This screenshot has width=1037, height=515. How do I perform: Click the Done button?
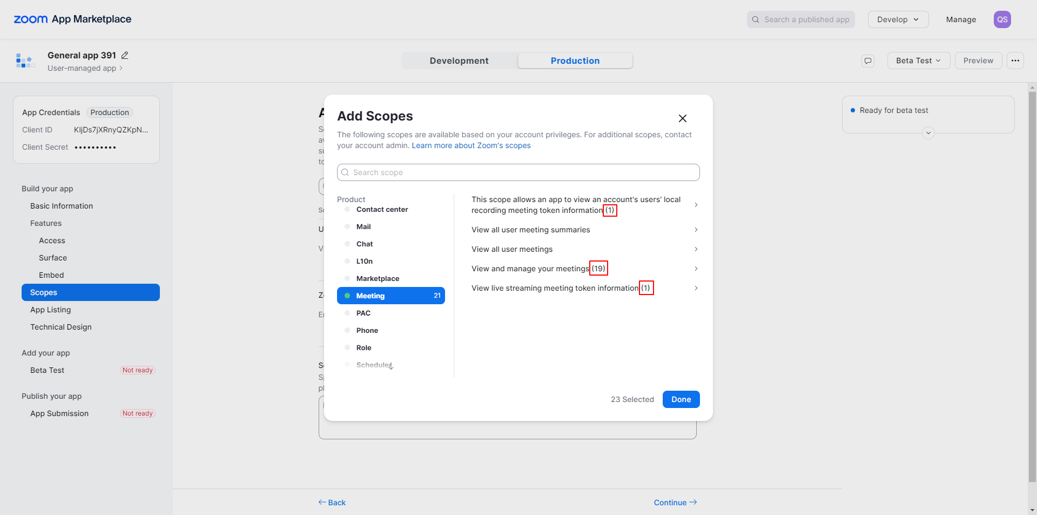pos(681,399)
